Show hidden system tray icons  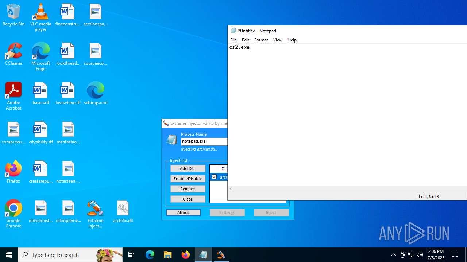point(393,255)
